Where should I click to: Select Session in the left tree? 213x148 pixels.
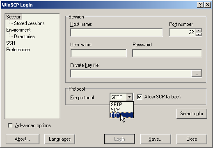pos(14,17)
